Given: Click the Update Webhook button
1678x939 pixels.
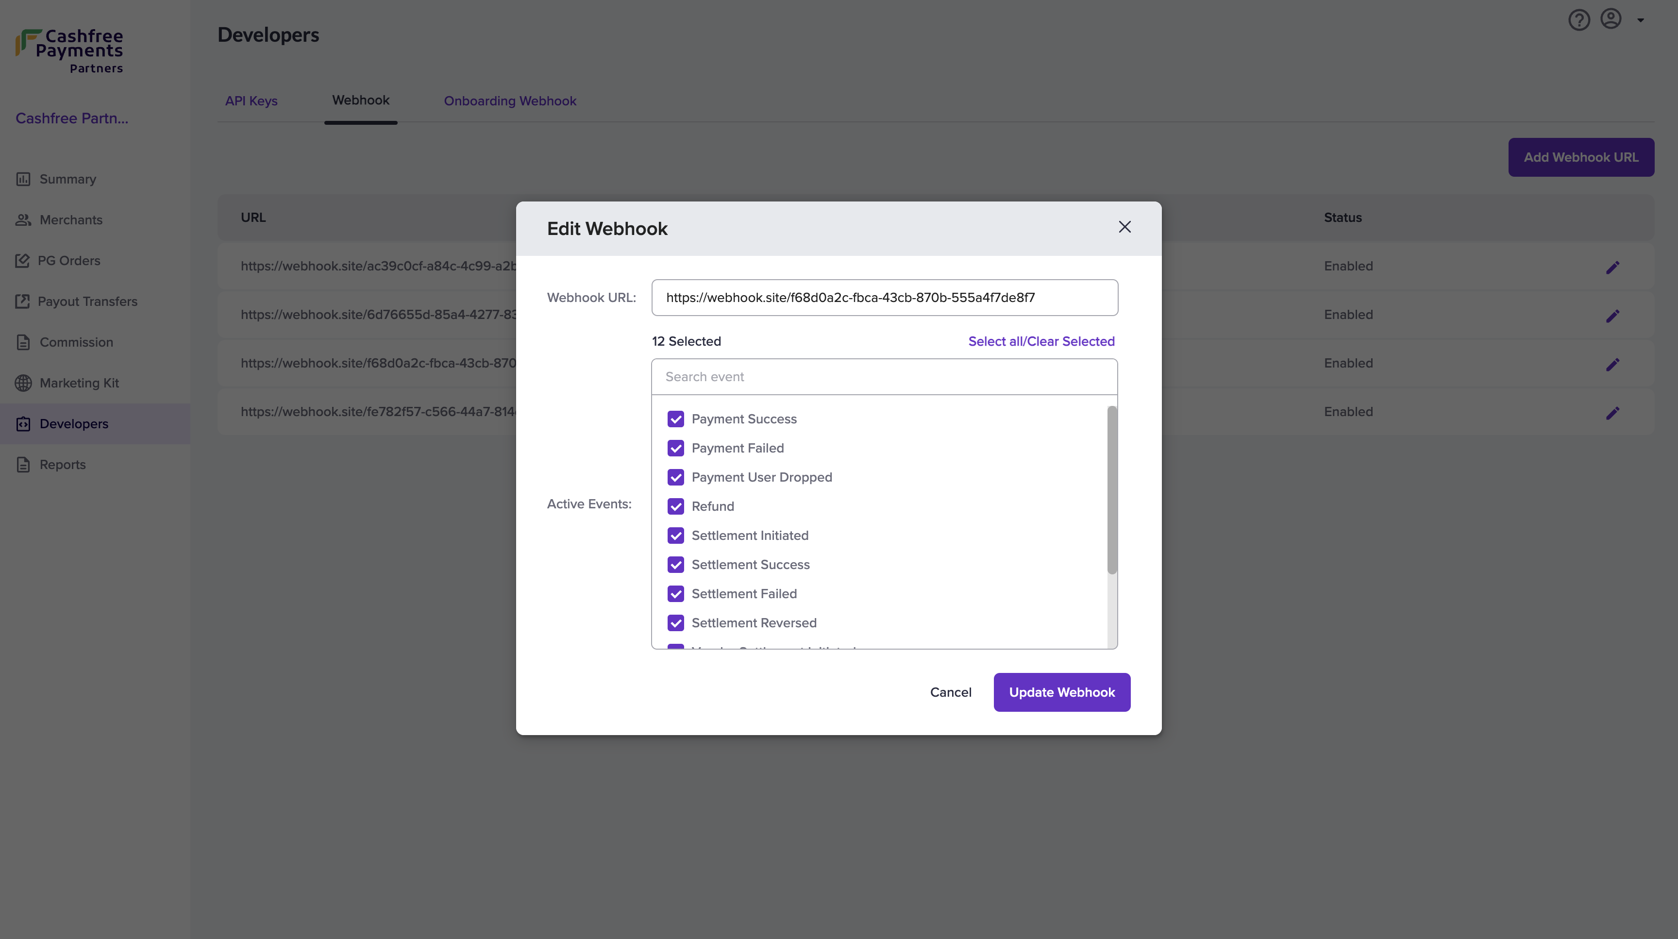Looking at the screenshot, I should 1061,692.
